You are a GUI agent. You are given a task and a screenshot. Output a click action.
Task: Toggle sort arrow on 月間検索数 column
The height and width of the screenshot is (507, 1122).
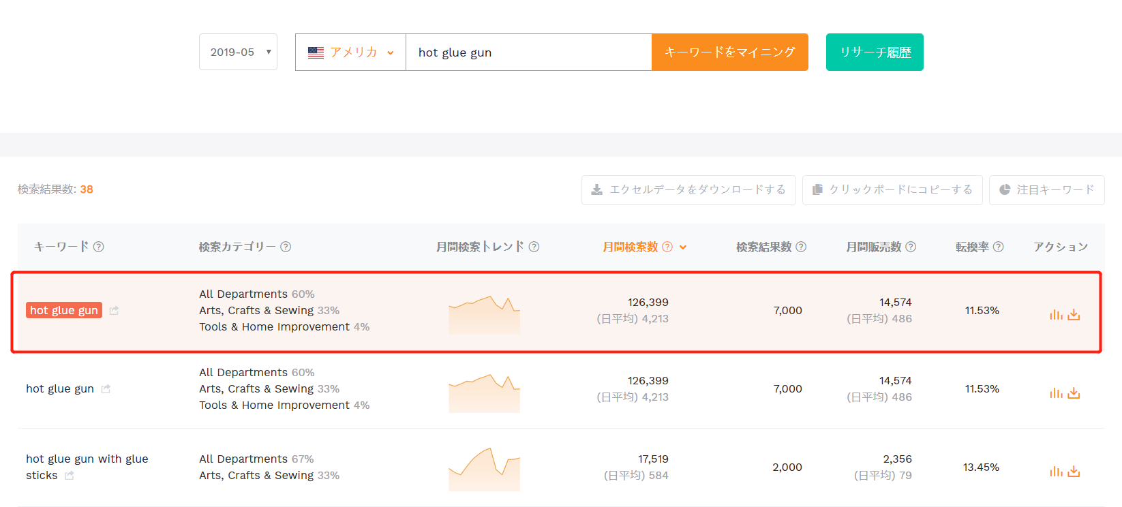click(x=683, y=247)
